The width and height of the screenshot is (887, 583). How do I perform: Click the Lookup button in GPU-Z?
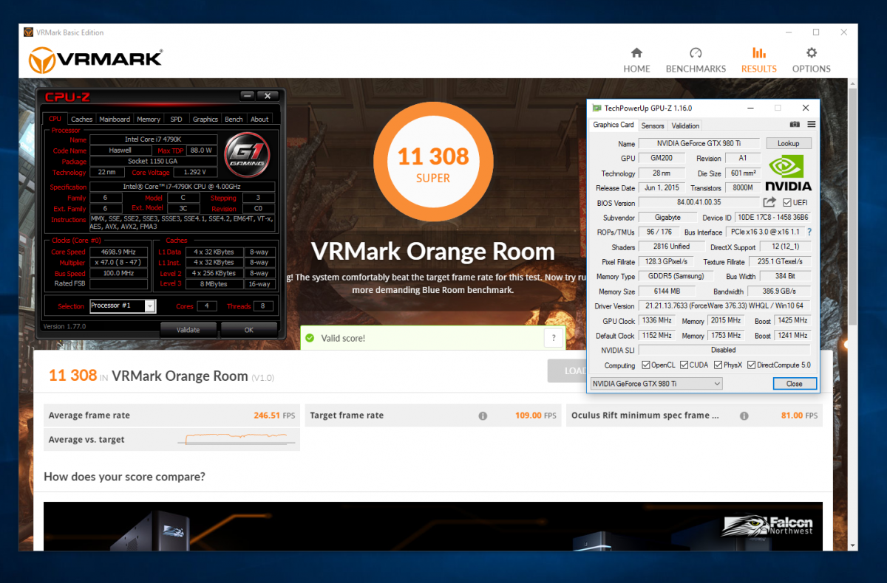pyautogui.click(x=789, y=143)
